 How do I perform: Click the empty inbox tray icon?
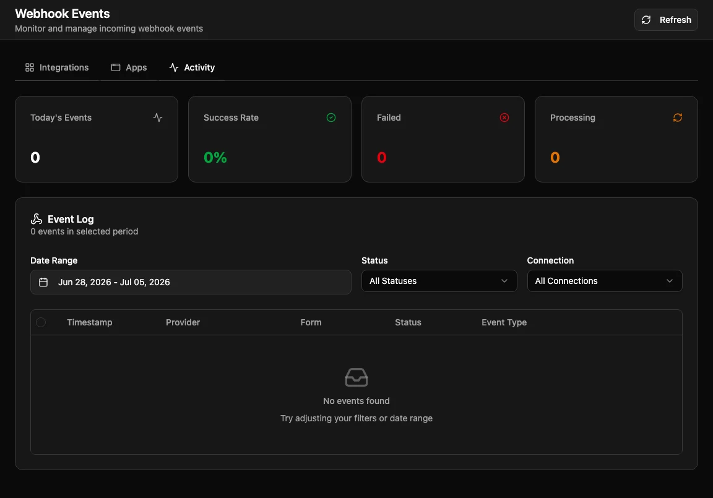[x=356, y=377]
